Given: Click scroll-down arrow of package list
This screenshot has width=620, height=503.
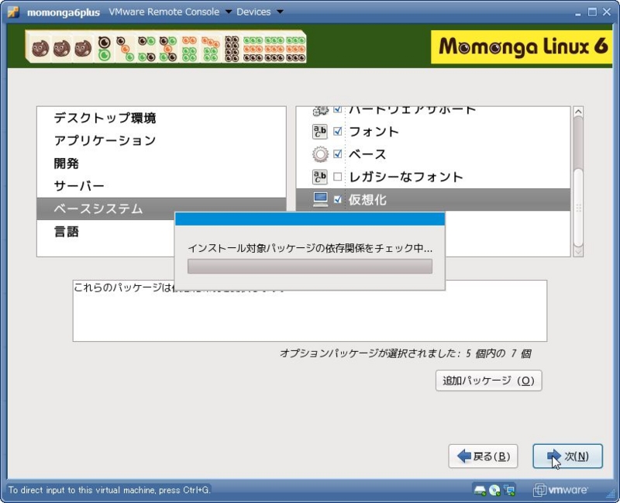Looking at the screenshot, I should 578,251.
